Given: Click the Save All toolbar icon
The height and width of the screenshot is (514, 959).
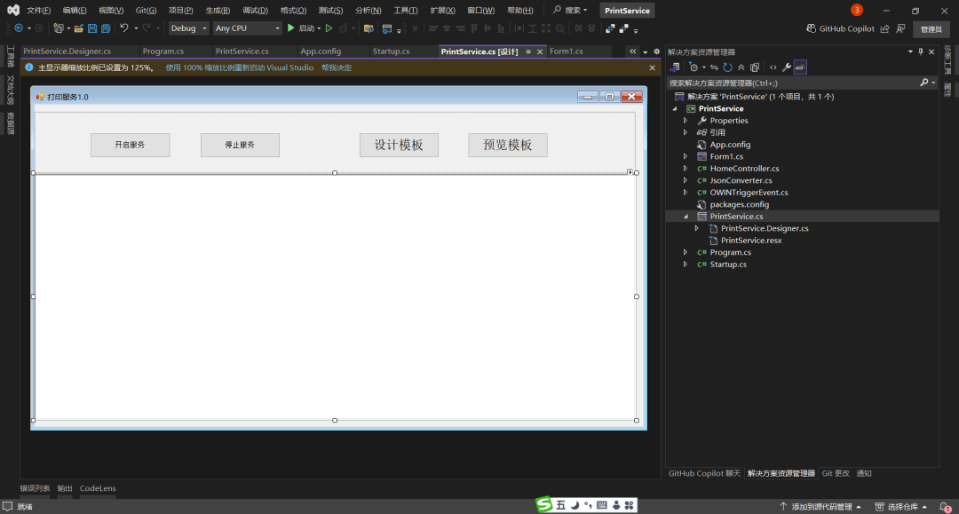Looking at the screenshot, I should [x=106, y=28].
